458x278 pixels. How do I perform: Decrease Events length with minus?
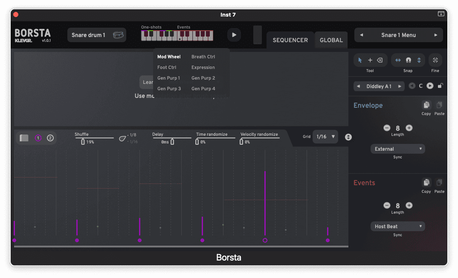(x=387, y=205)
